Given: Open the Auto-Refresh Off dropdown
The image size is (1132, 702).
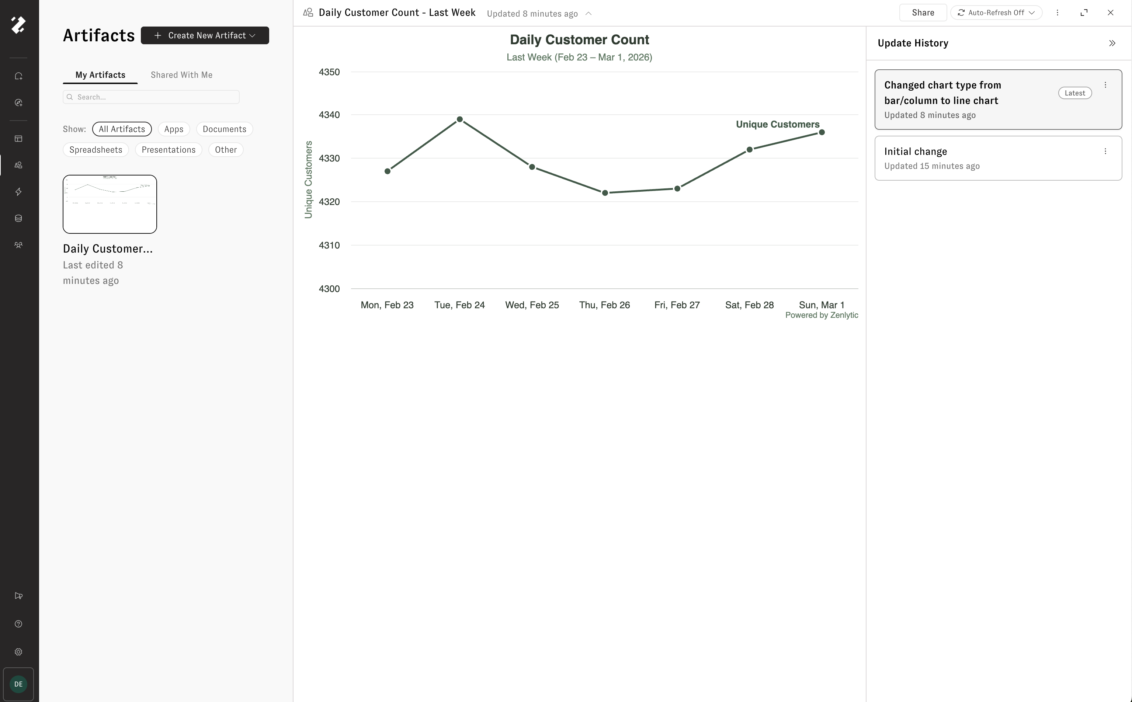Looking at the screenshot, I should click(x=996, y=13).
